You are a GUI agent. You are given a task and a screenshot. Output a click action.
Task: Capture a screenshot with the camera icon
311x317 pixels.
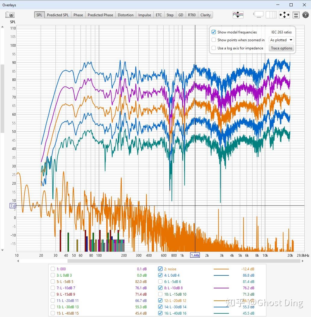click(x=10, y=15)
